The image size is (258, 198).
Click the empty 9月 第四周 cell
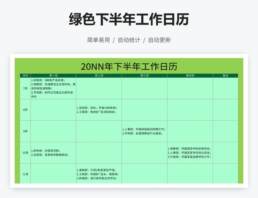click(x=190, y=131)
